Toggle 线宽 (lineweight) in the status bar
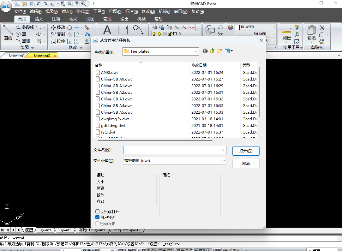342x251 pixels. (217, 250)
